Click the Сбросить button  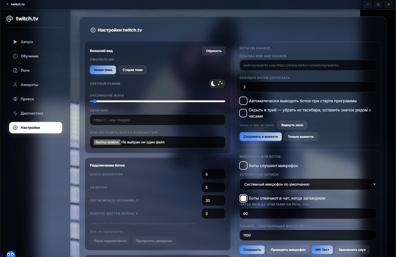[214, 51]
